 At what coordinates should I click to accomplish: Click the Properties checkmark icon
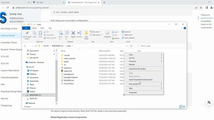click(x=107, y=33)
